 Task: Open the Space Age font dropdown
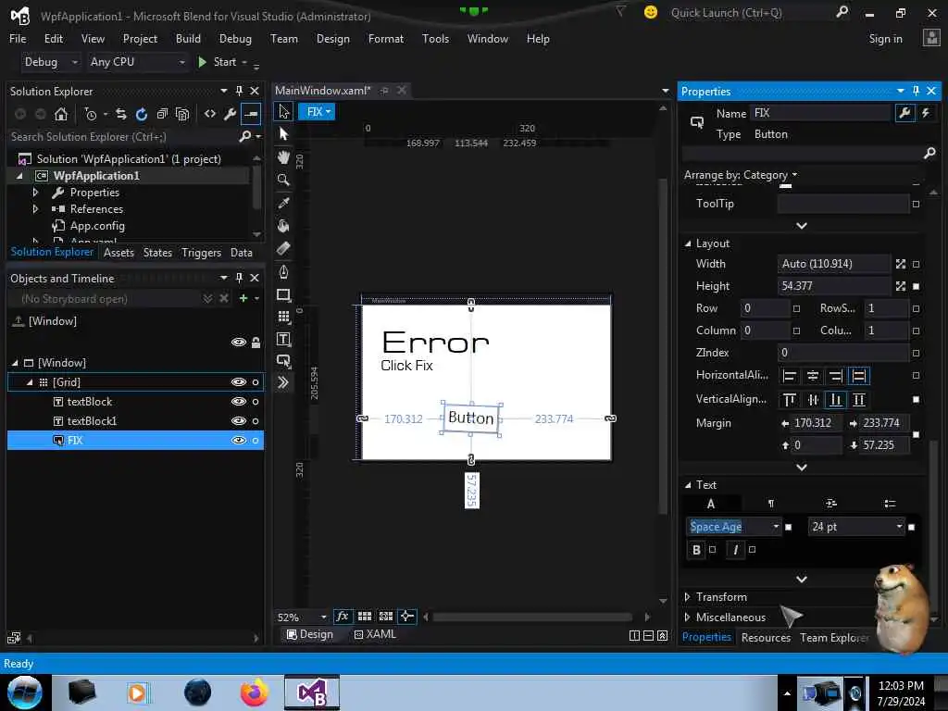(777, 527)
